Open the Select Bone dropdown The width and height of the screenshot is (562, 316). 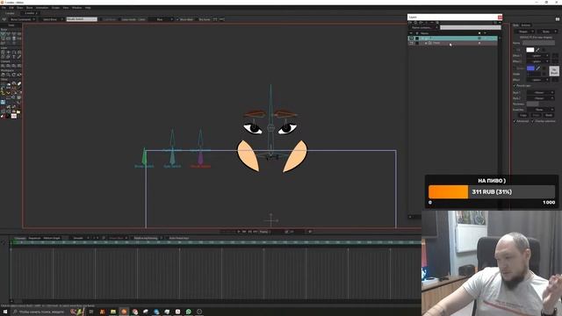(52, 19)
